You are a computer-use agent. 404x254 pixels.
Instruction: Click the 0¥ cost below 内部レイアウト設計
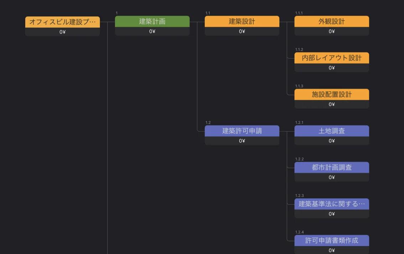332,68
